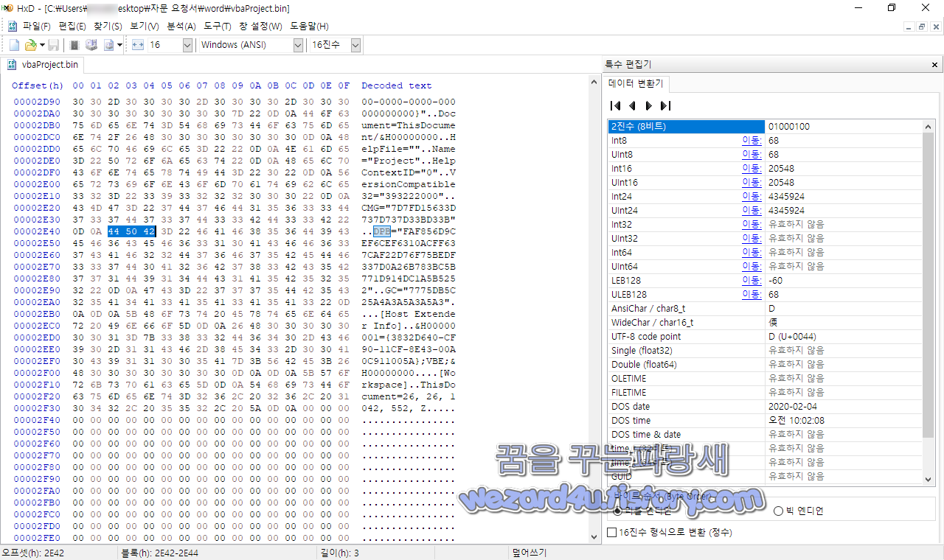Click the bytes-per-row width icon

pyautogui.click(x=138, y=45)
